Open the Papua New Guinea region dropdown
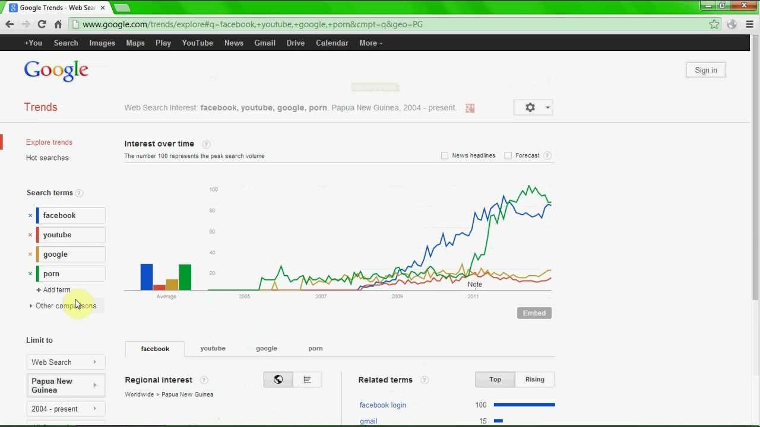 click(x=65, y=385)
